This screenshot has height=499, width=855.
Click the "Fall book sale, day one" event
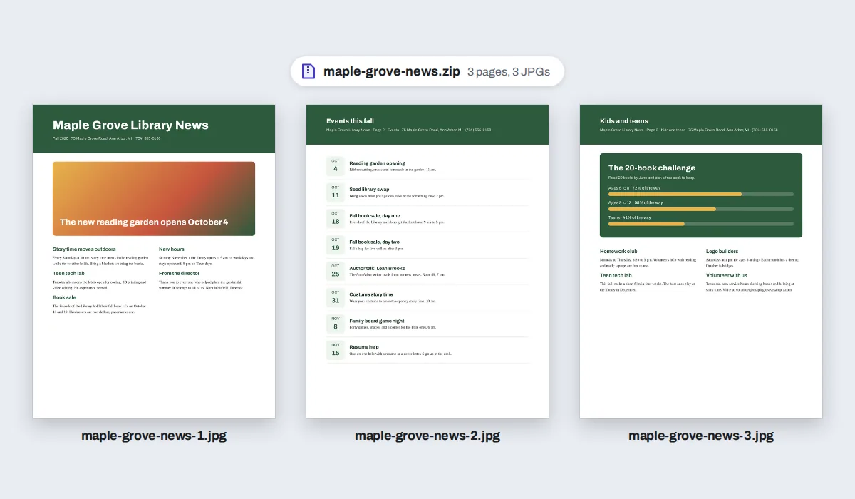[375, 215]
